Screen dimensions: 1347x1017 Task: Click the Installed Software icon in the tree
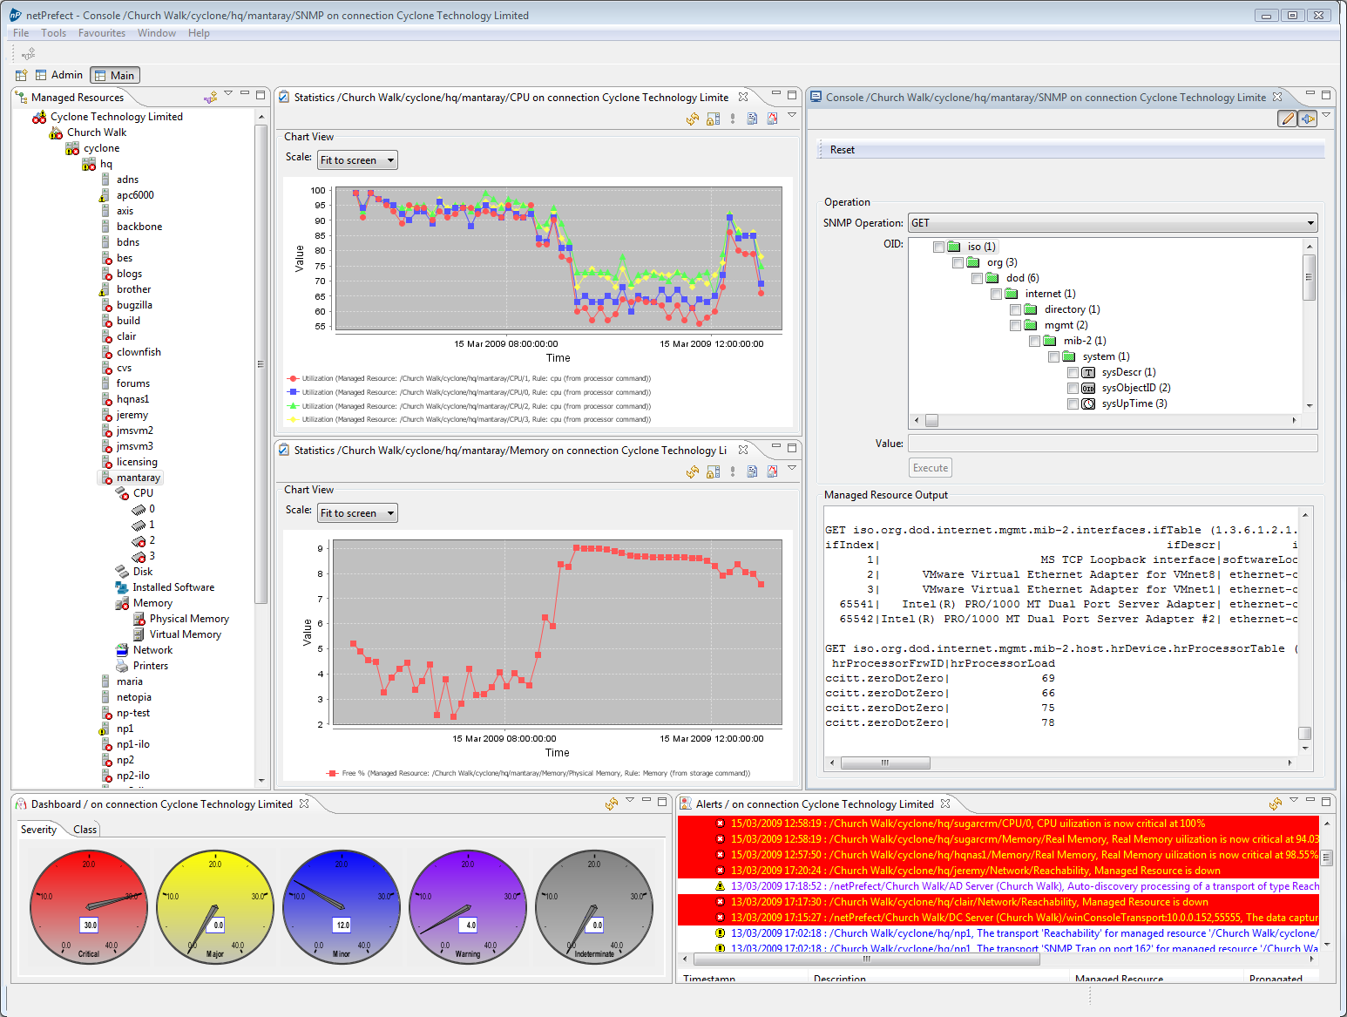(122, 587)
